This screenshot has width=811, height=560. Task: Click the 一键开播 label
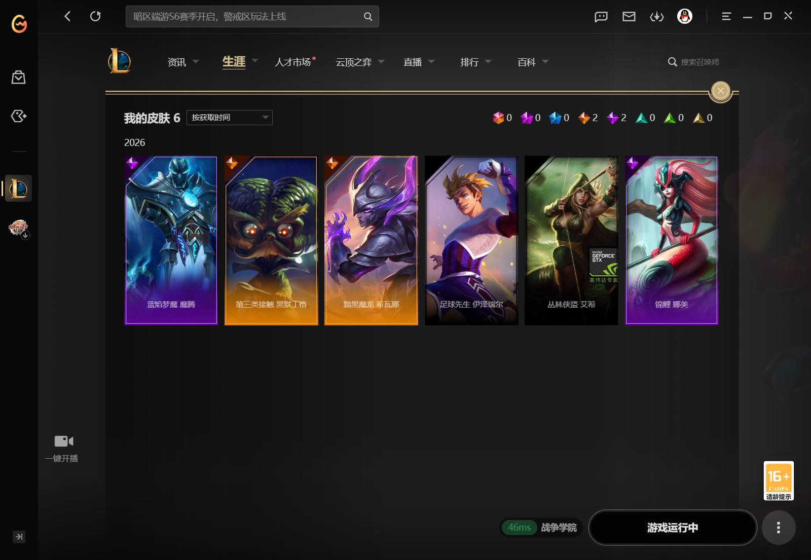[x=61, y=458]
